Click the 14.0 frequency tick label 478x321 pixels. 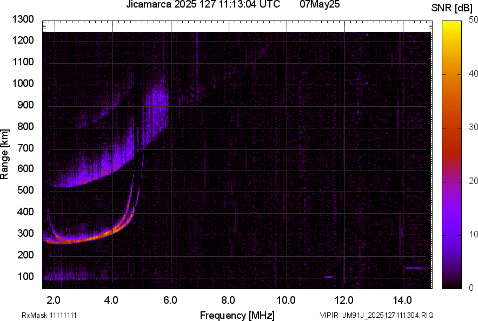click(402, 299)
